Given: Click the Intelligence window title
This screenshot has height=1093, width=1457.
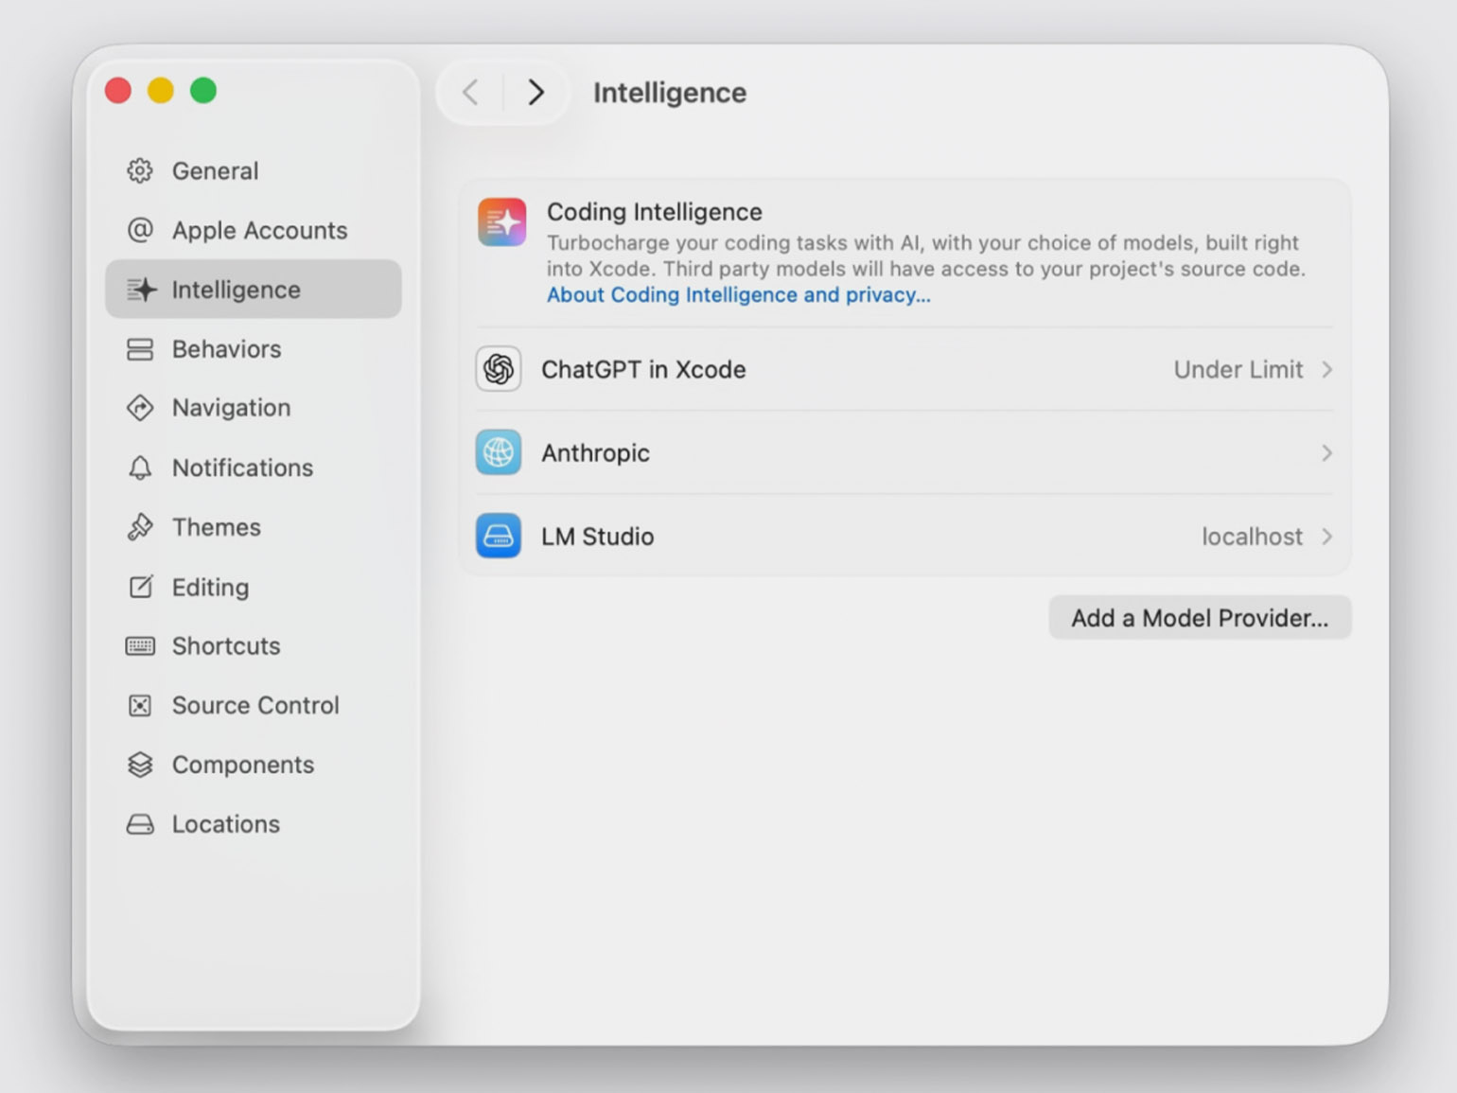Looking at the screenshot, I should [670, 93].
